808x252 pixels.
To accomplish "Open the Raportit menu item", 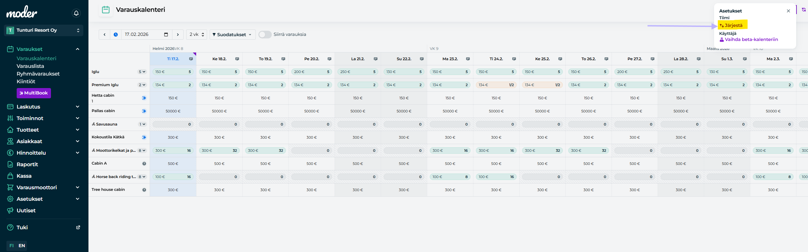I will point(27,164).
